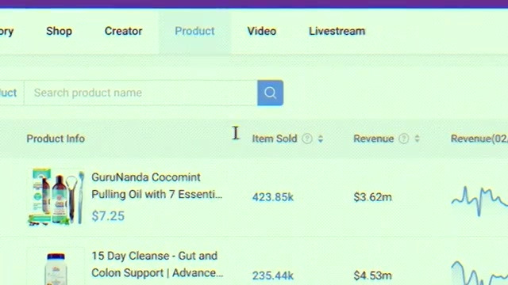Open GuruNanda Cocomint Pulling Oil product link
Screen dimensions: 508x285
click(157, 186)
